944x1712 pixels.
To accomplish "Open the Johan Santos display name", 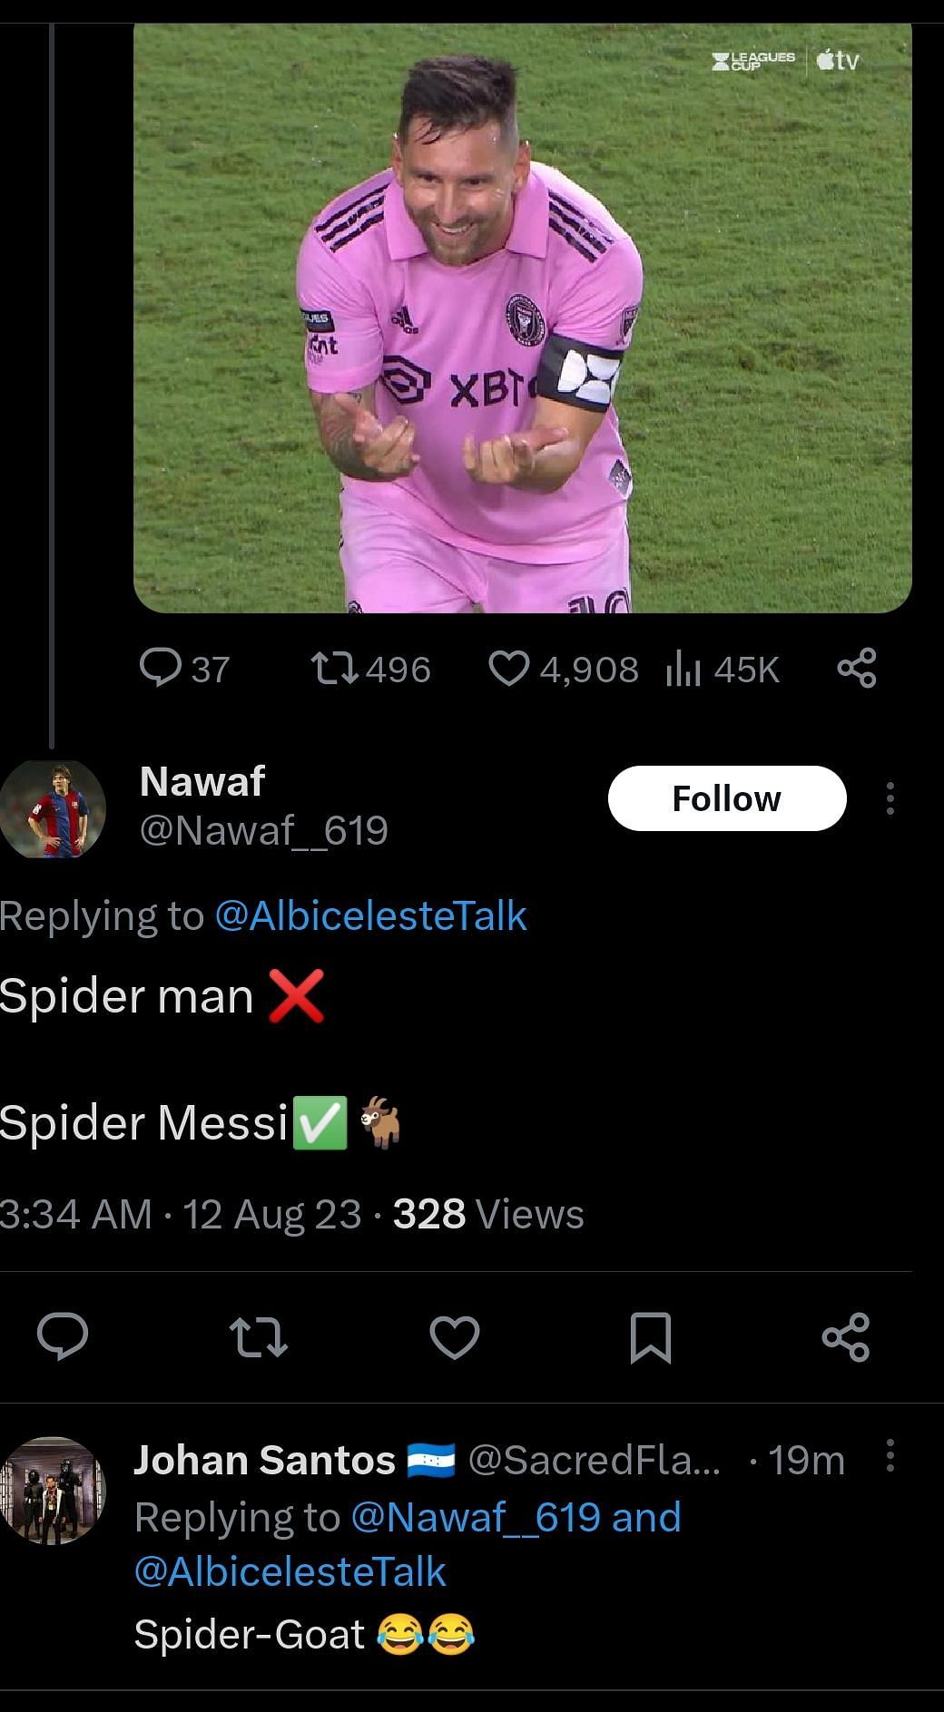I will pyautogui.click(x=264, y=1460).
